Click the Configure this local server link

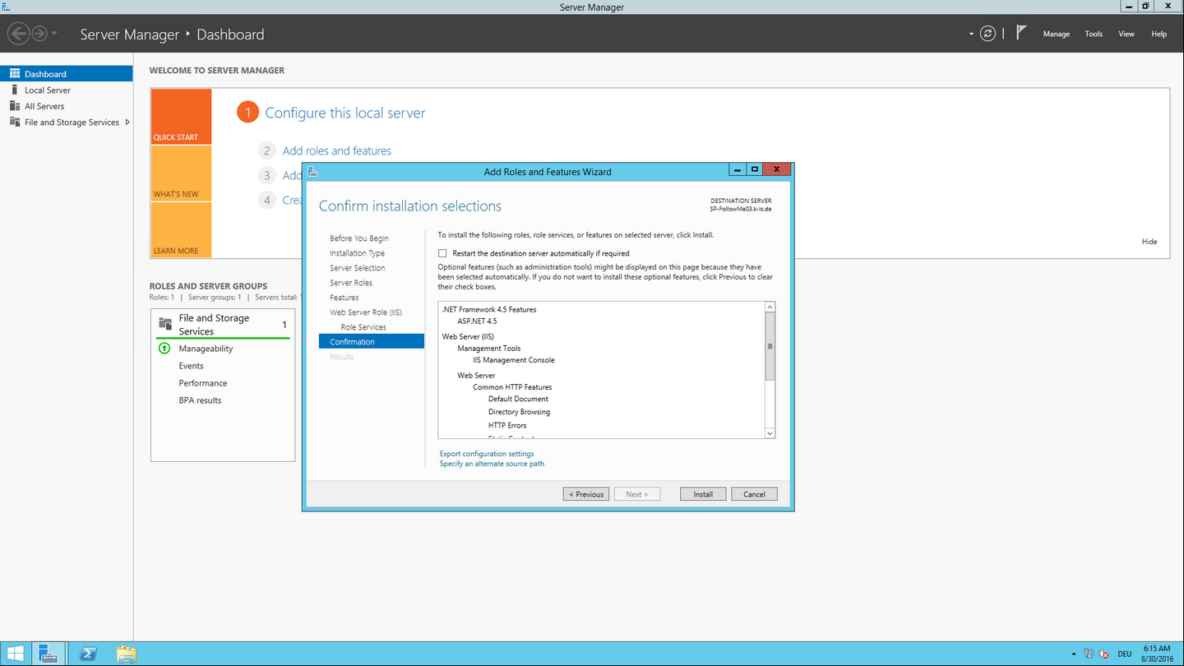345,113
